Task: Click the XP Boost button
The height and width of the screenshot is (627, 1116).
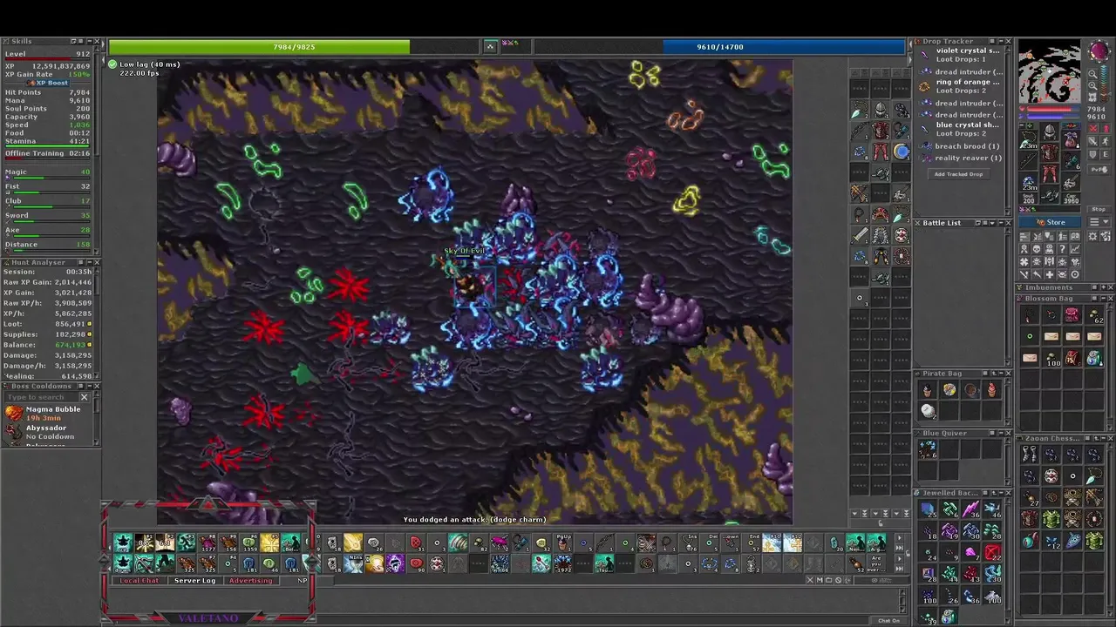Action: 48,83
